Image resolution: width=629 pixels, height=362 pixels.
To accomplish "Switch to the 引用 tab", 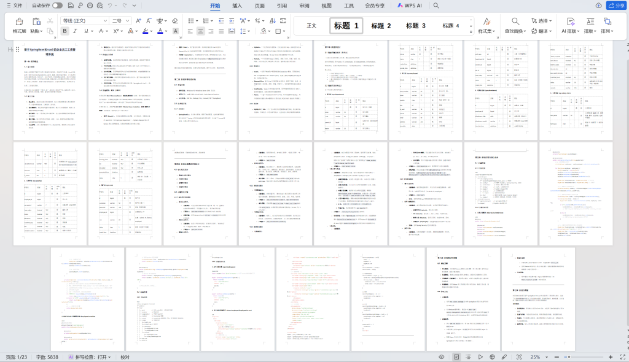I will point(281,6).
